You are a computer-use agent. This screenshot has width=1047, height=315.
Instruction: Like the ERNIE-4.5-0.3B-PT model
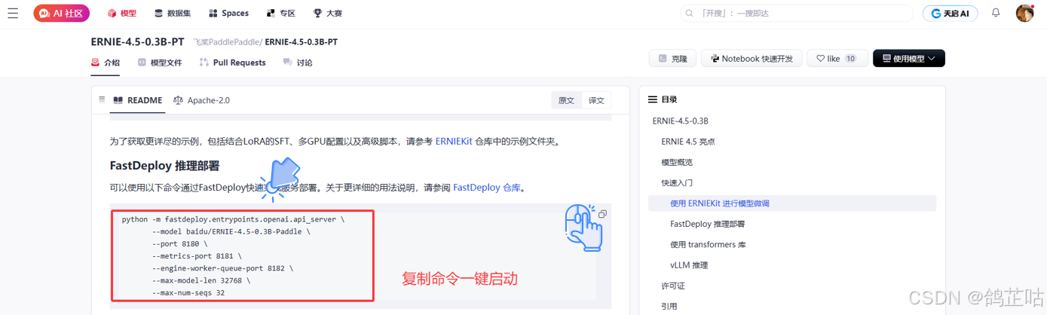[836, 59]
